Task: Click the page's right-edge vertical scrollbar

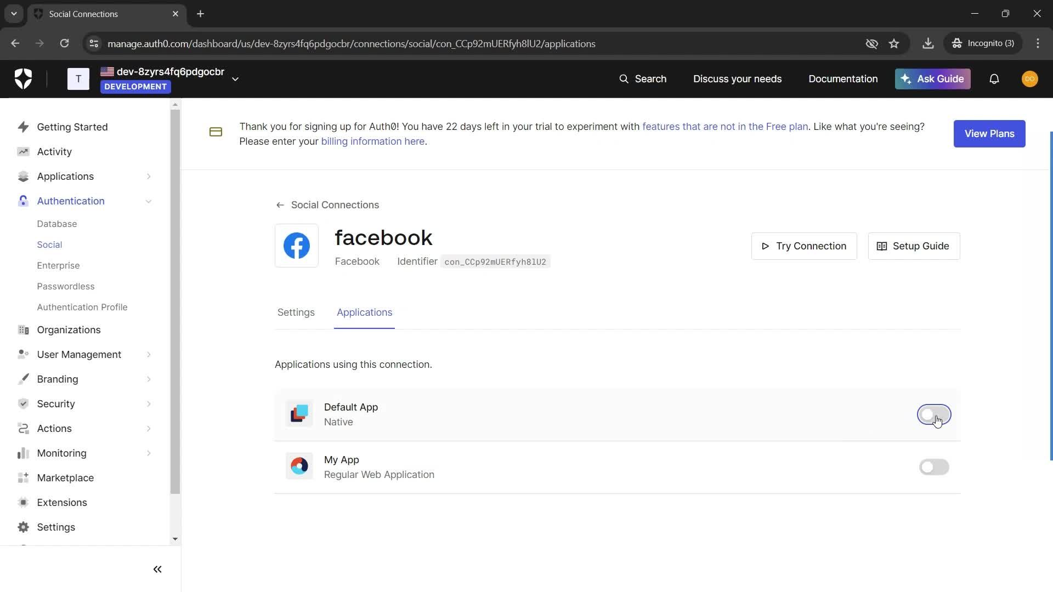Action: coord(1051,296)
